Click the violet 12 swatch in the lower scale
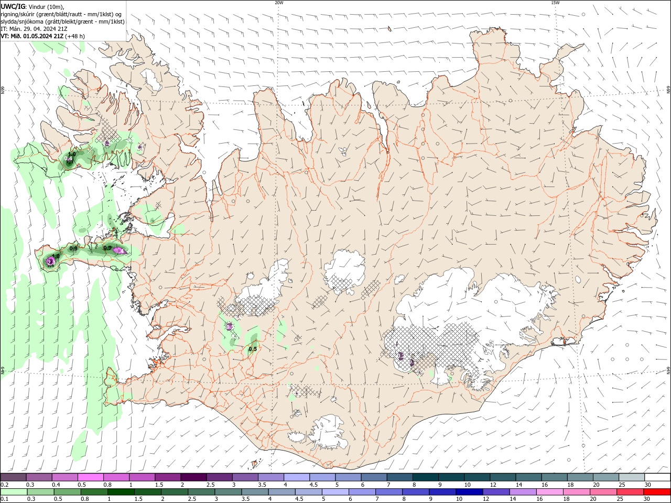The width and height of the screenshot is (671, 503). pyautogui.click(x=496, y=492)
